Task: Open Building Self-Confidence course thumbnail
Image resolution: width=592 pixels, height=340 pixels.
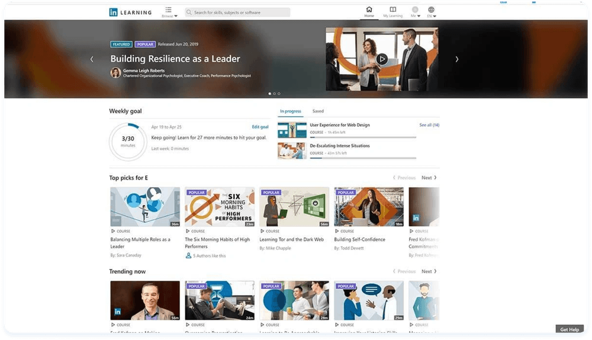Action: pos(369,207)
